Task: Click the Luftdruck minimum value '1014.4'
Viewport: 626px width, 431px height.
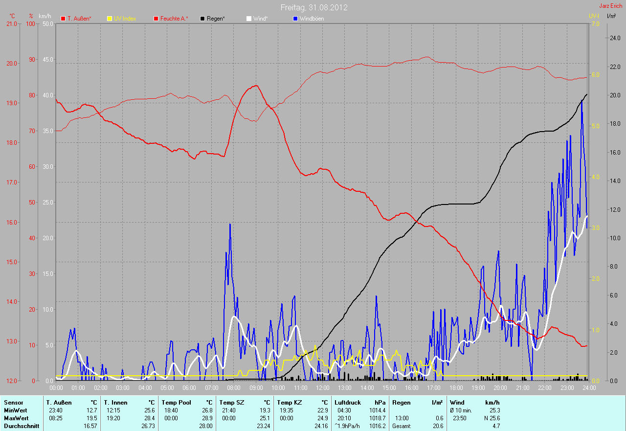Action: point(378,410)
